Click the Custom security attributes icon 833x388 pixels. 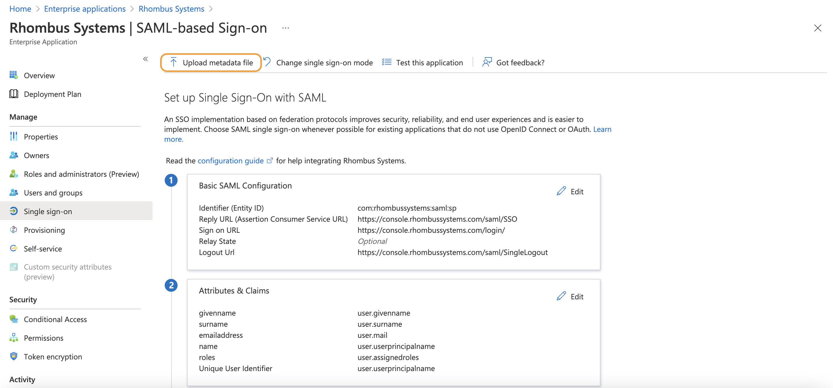[13, 267]
